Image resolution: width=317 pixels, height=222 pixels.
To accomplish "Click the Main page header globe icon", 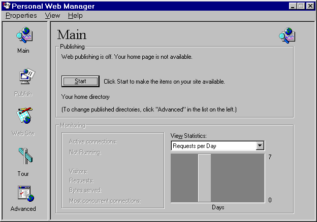I will [287, 35].
